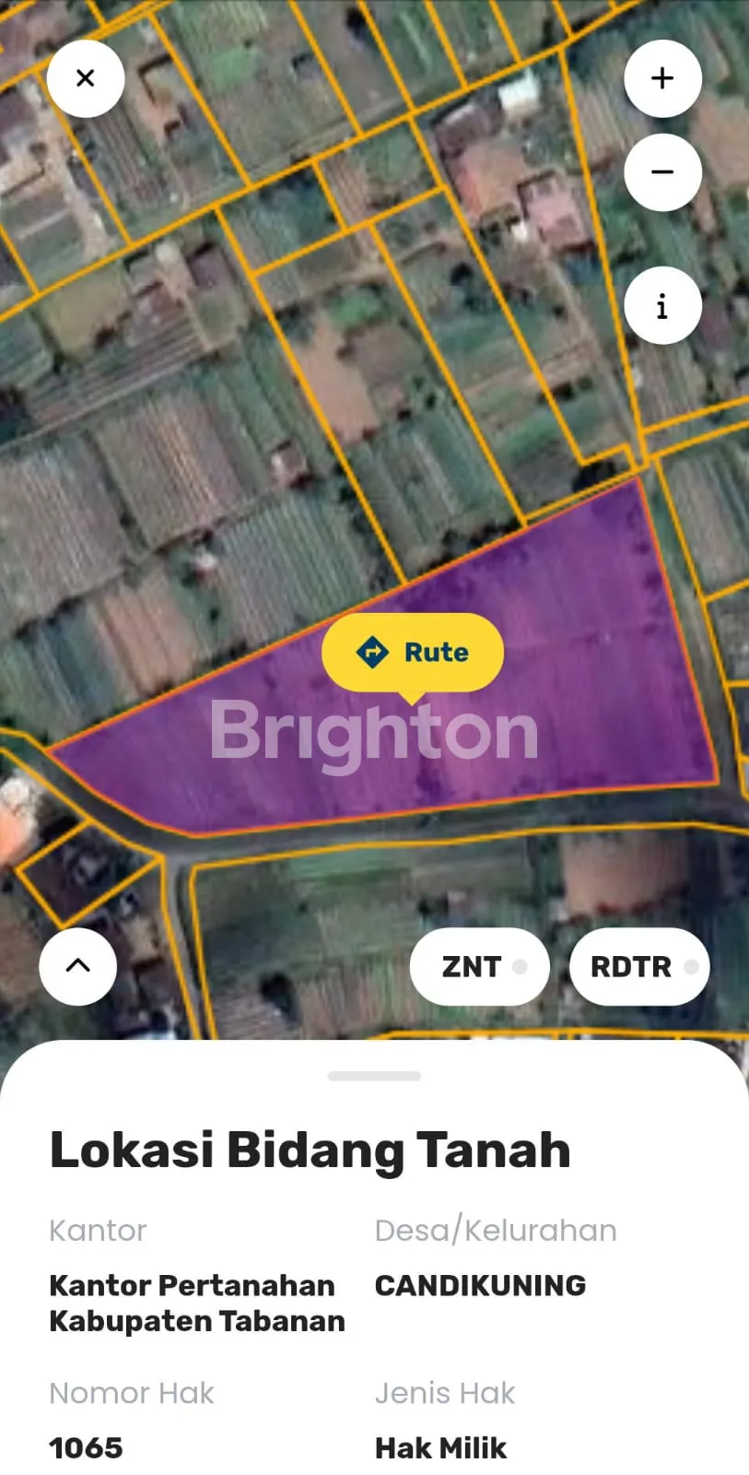This screenshot has width=749, height=1475.
Task: Select Kantor Pertanahan Kabupaten Tabanan value
Action: tap(197, 1303)
